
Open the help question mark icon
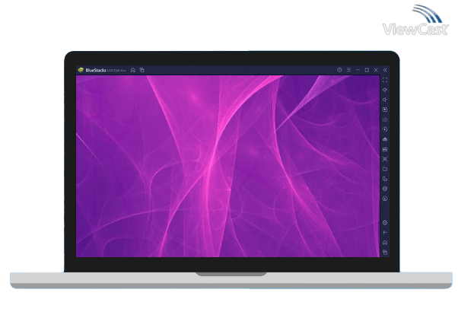339,70
